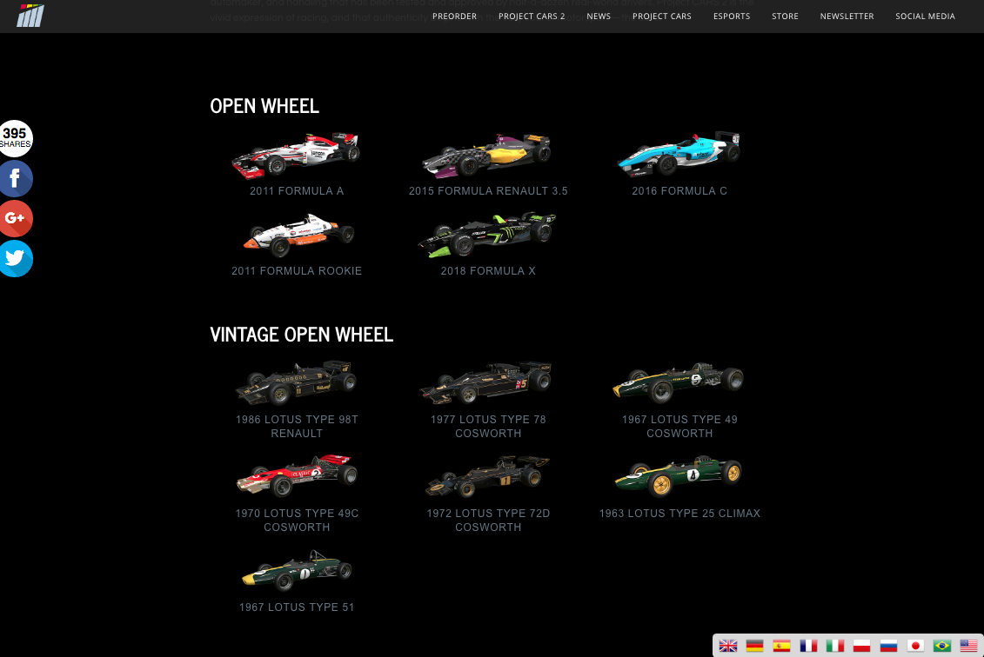The height and width of the screenshot is (657, 984).
Task: Switch language with the German flag
Action: pos(754,646)
